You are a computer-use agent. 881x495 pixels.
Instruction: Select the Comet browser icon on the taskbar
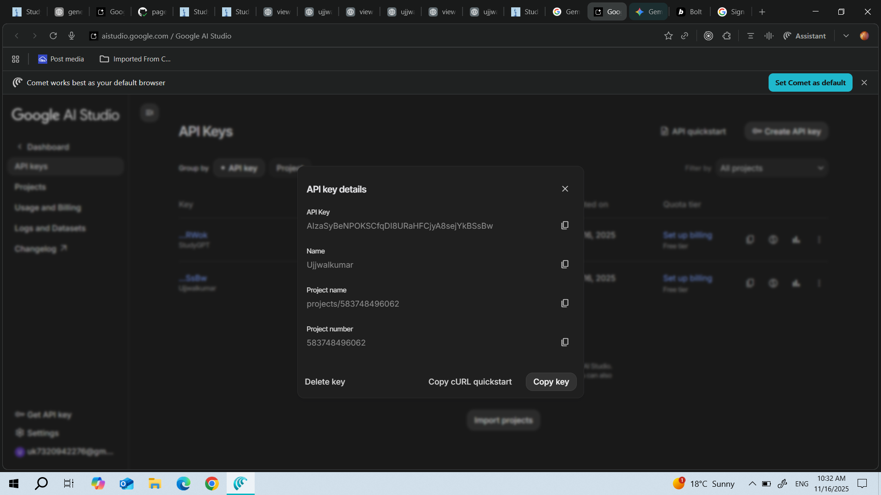(240, 483)
